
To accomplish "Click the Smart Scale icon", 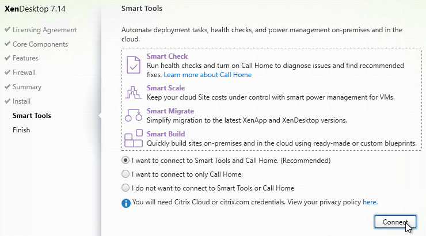I will pos(134,92).
